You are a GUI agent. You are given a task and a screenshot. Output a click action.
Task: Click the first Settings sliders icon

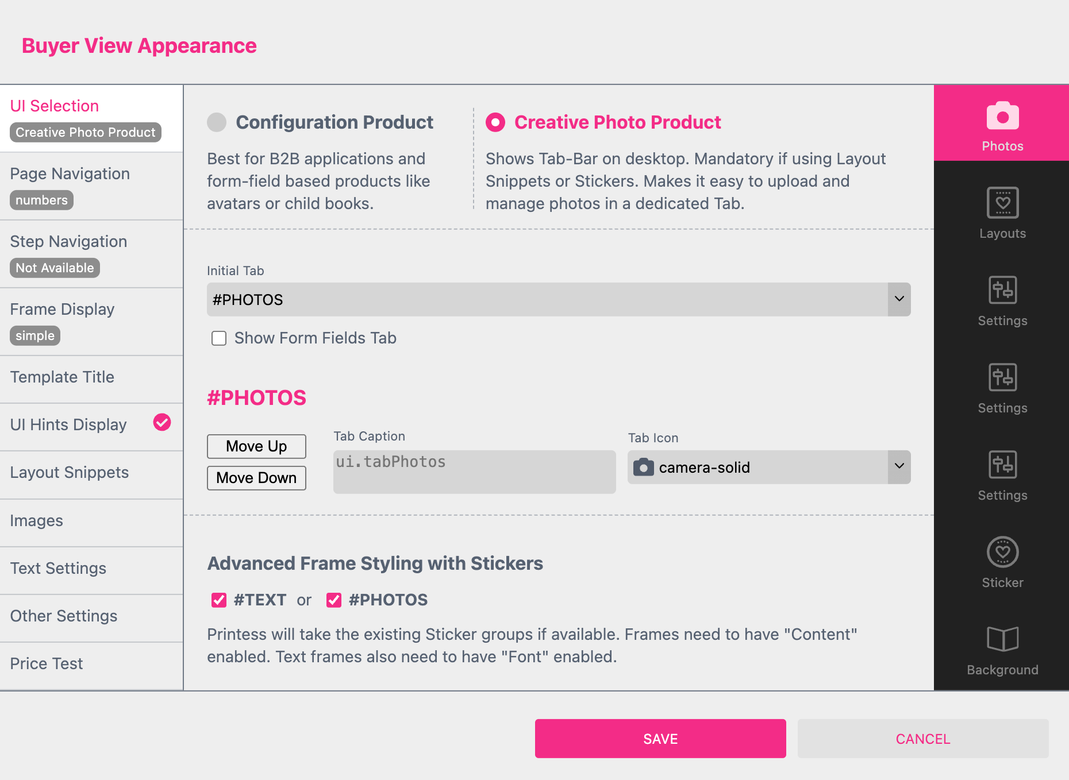pos(1002,290)
